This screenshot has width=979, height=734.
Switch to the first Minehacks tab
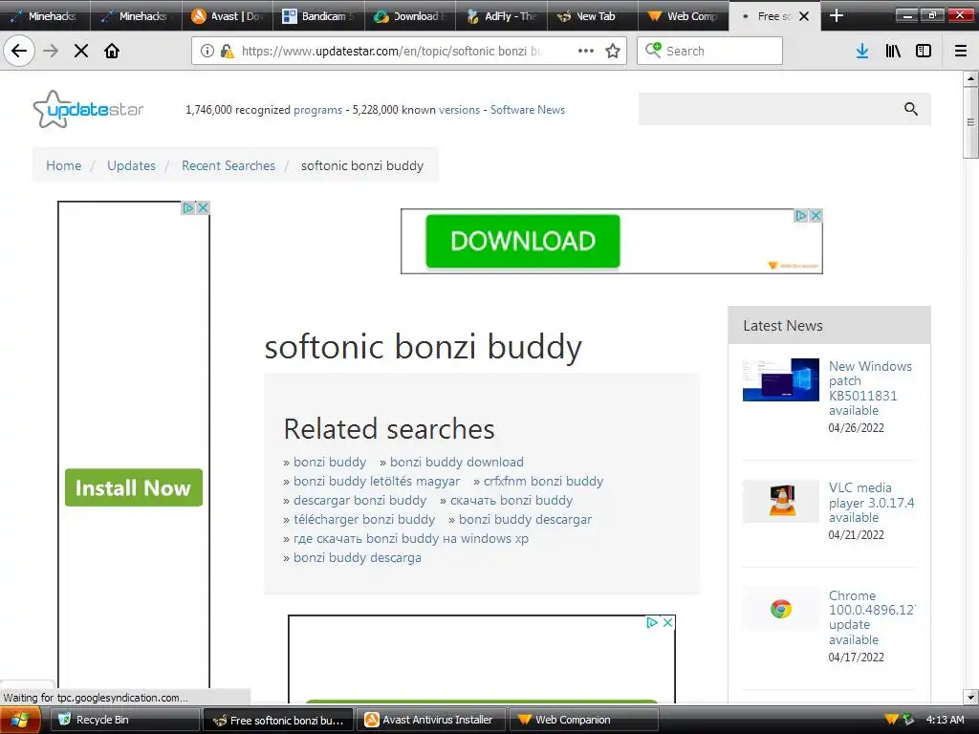tap(45, 16)
